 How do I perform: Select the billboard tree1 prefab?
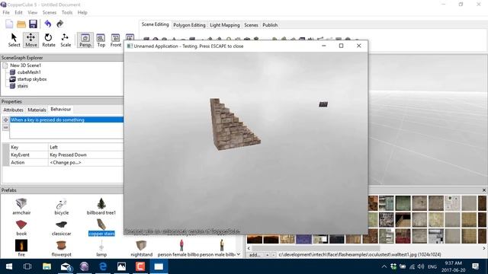(x=101, y=206)
